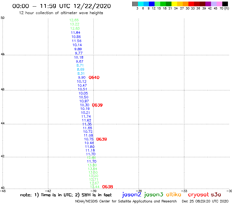Click the '0639' time stamp beside 10.75
This screenshot has height=204, width=232.
point(102,139)
